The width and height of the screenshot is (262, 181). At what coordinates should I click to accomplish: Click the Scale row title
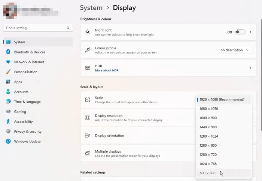tap(99, 98)
